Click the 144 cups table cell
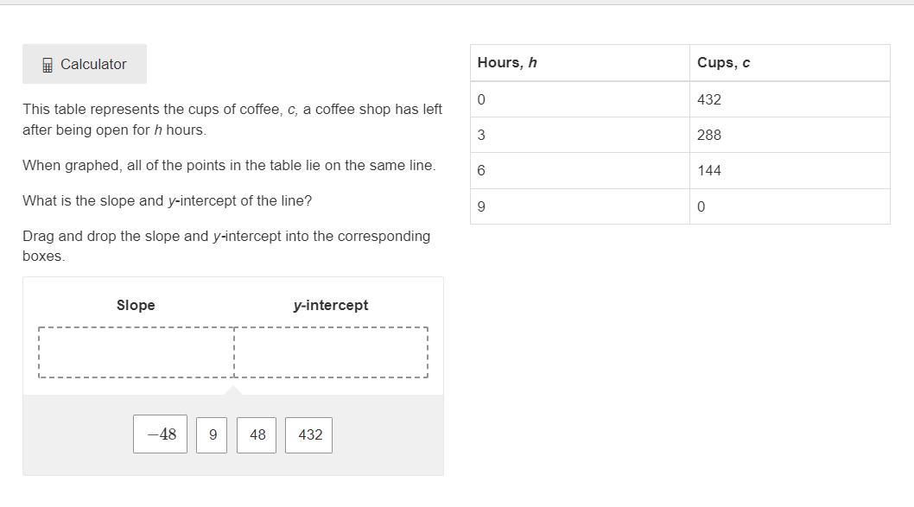 pos(708,171)
